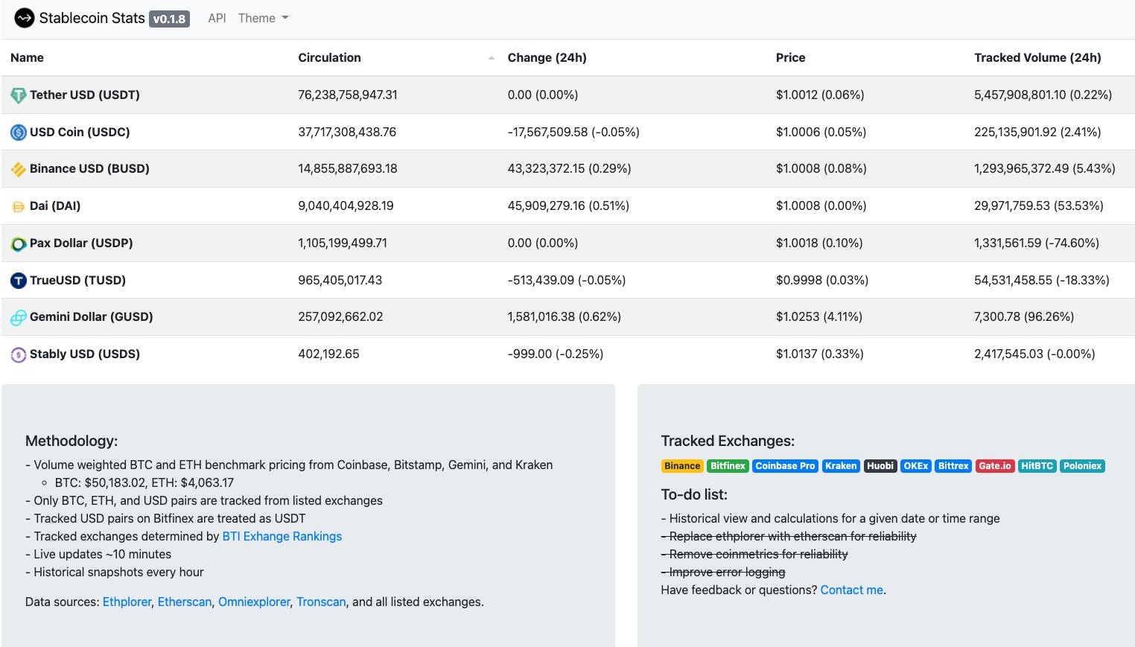Click the Contact me link
The image size is (1135, 647).
click(x=851, y=590)
